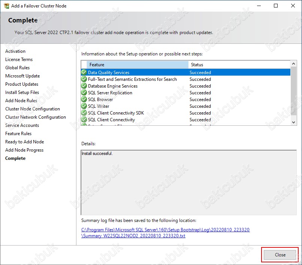Screen dimensions: 302x265
Task: Select the SQL Writer feature row
Action: pos(186,106)
